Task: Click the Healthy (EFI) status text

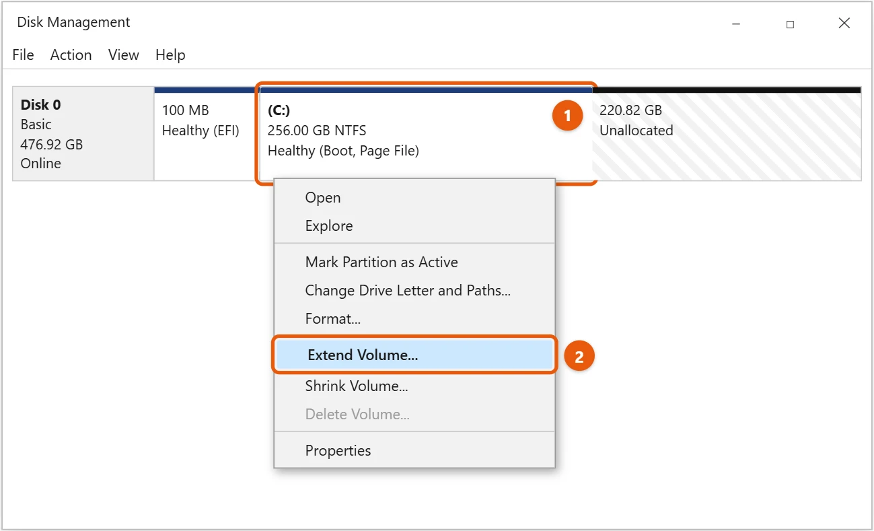Action: tap(201, 131)
